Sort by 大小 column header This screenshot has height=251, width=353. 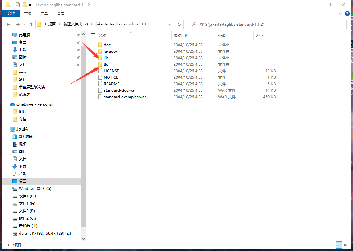click(x=259, y=36)
